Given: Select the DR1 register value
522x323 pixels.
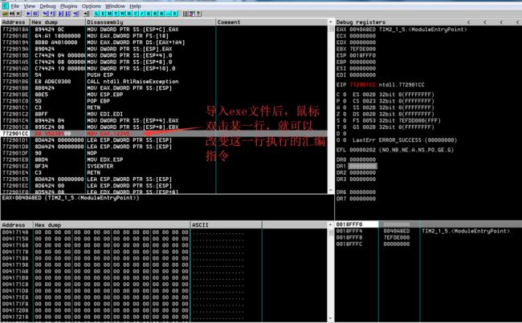Looking at the screenshot, I should pyautogui.click(x=362, y=166).
